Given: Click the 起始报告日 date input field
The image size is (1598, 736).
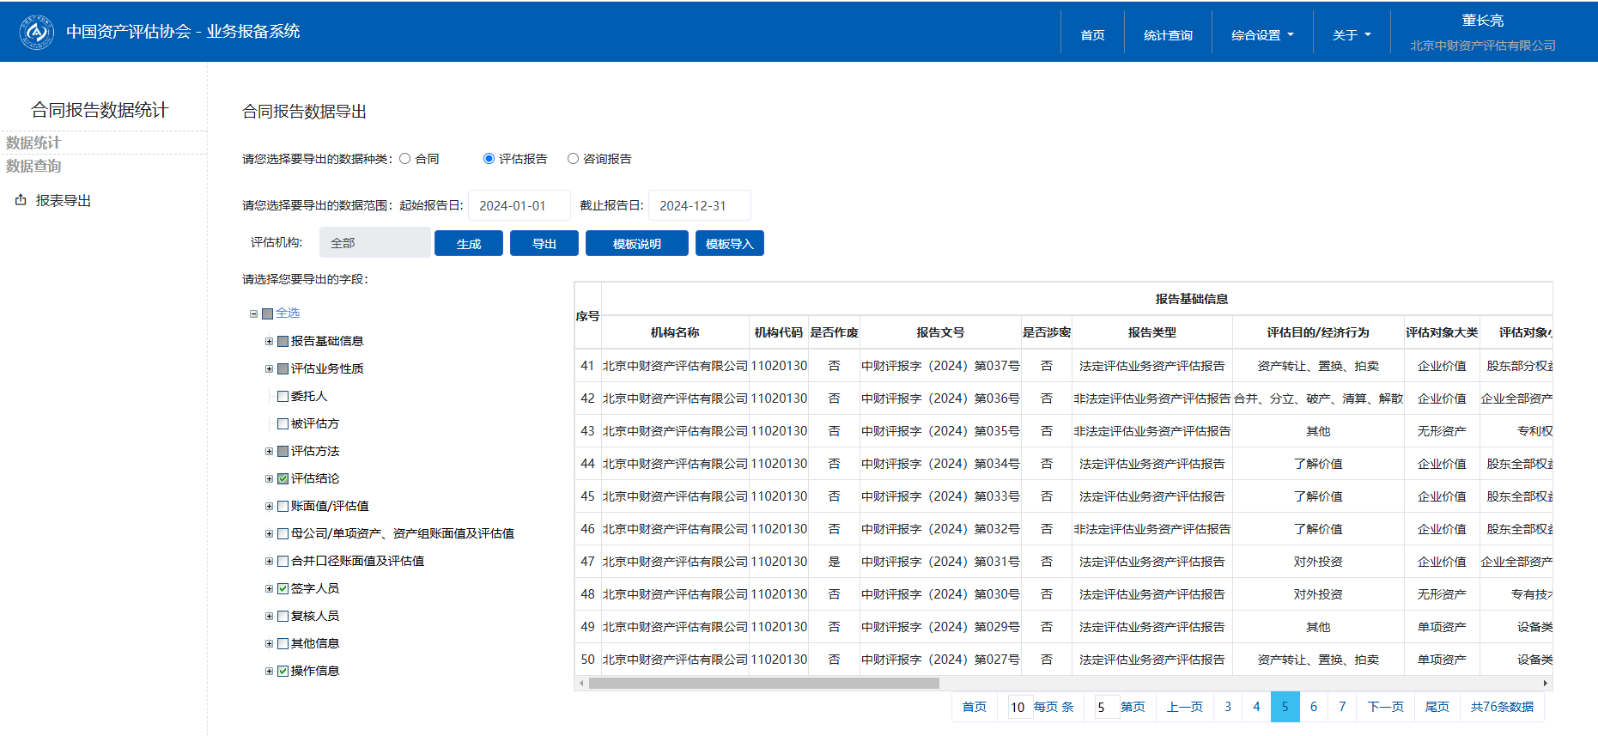Looking at the screenshot, I should tap(519, 206).
